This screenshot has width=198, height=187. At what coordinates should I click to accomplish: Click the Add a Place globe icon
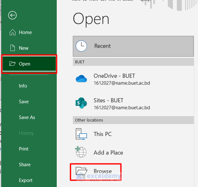tap(81, 152)
